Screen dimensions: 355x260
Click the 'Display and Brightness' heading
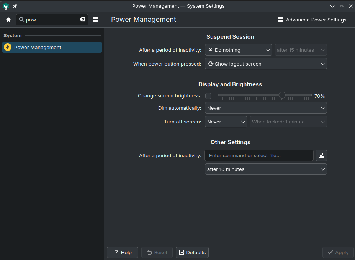tap(230, 84)
